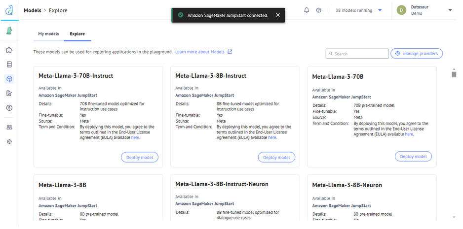Click the help question mark icon

[x=318, y=10]
